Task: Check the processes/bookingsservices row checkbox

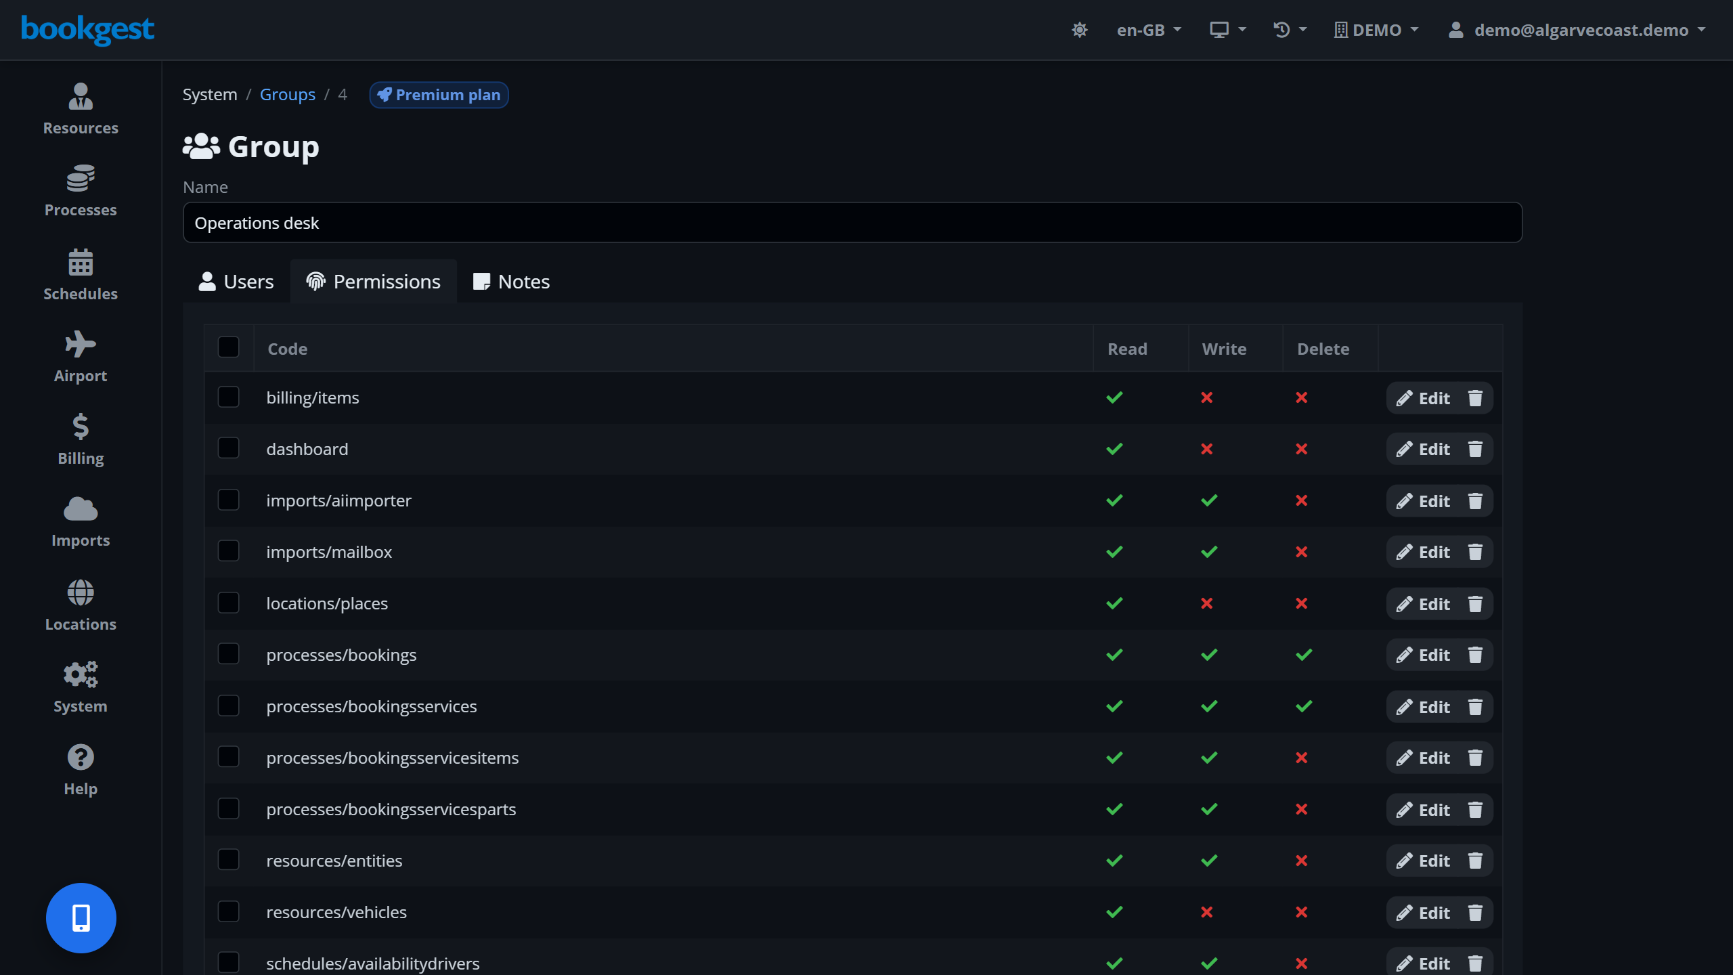Action: [229, 706]
